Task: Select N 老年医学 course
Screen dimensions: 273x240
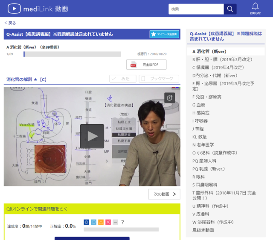Action: (x=203, y=145)
